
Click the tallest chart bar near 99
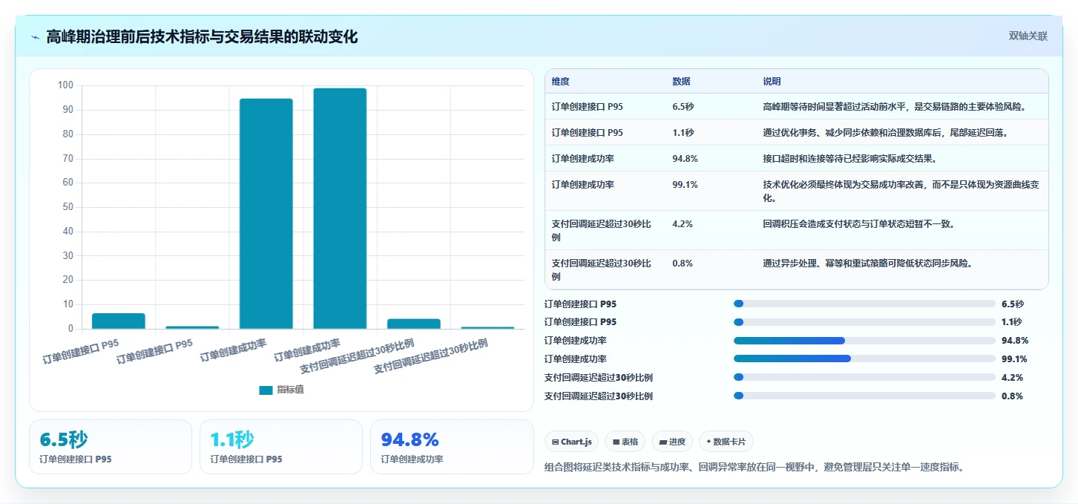coord(340,209)
